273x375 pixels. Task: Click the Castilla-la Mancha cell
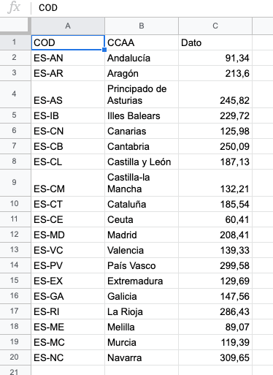click(142, 183)
